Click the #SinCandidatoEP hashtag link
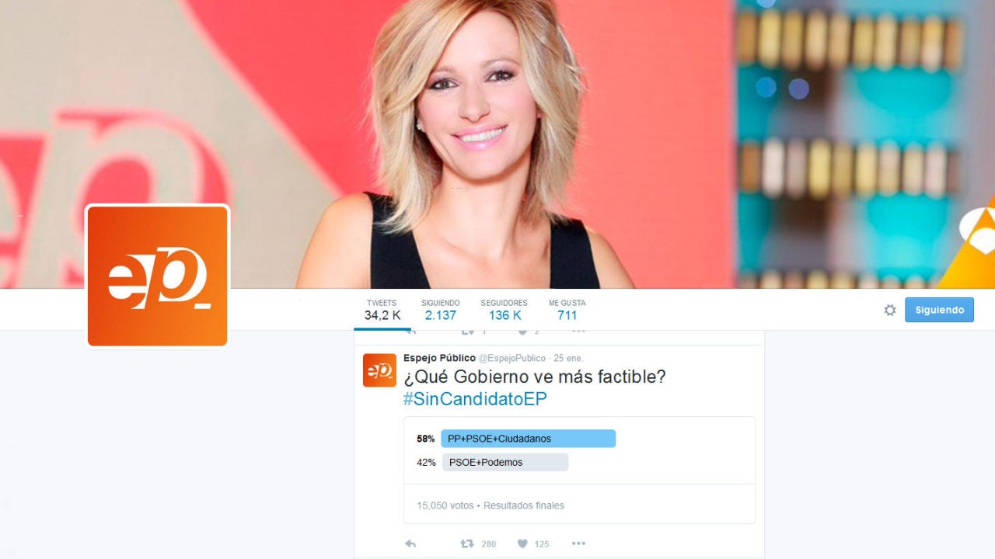995x559 pixels. point(475,399)
